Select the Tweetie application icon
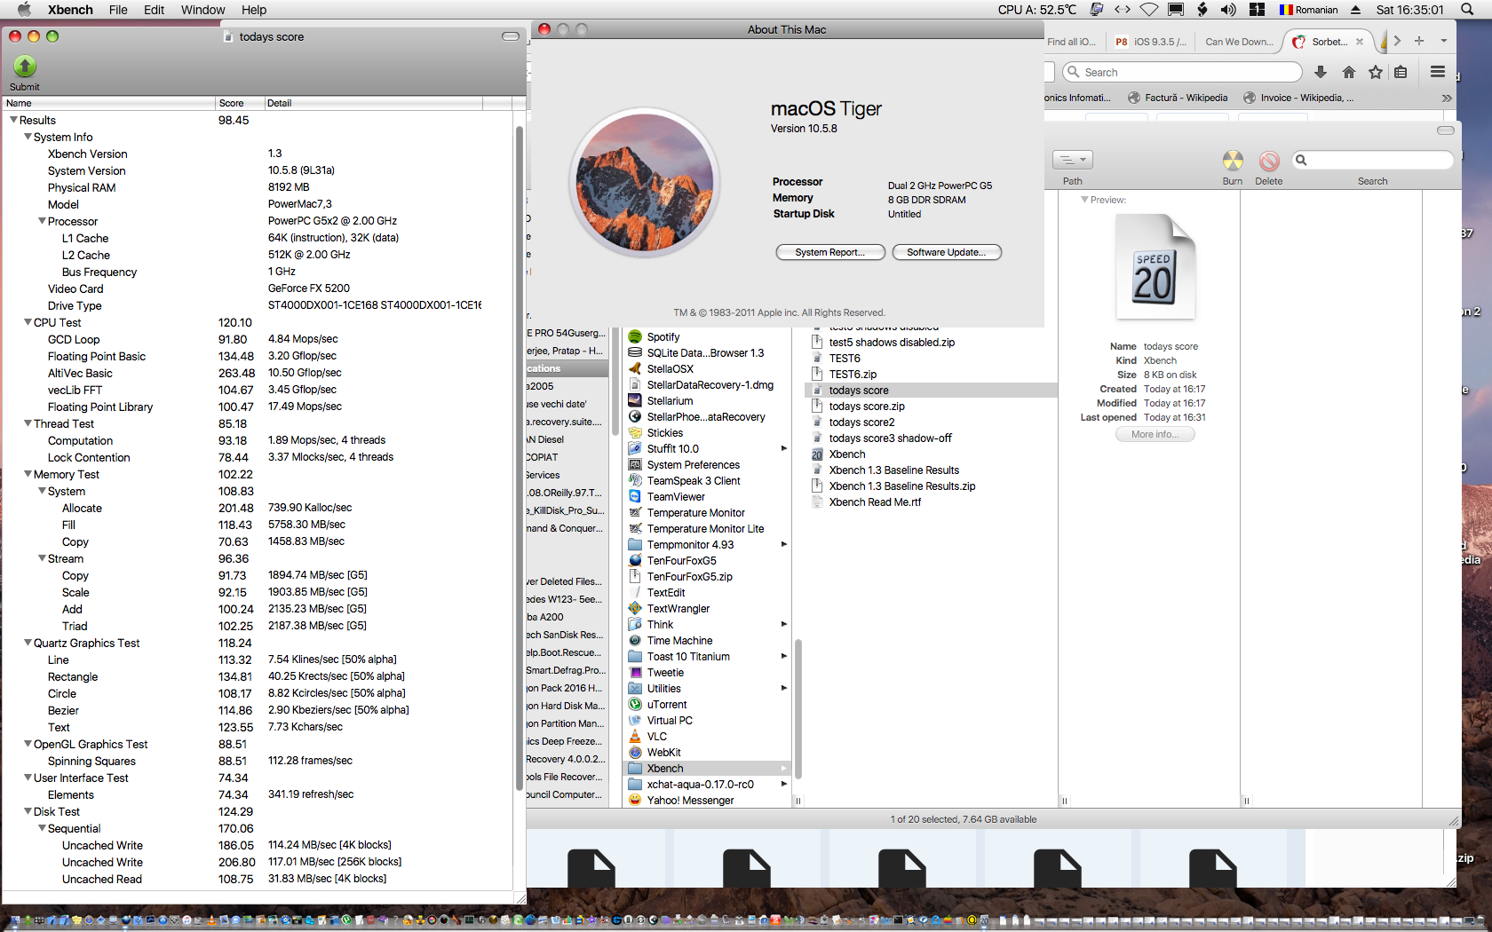The height and width of the screenshot is (932, 1492). click(635, 673)
